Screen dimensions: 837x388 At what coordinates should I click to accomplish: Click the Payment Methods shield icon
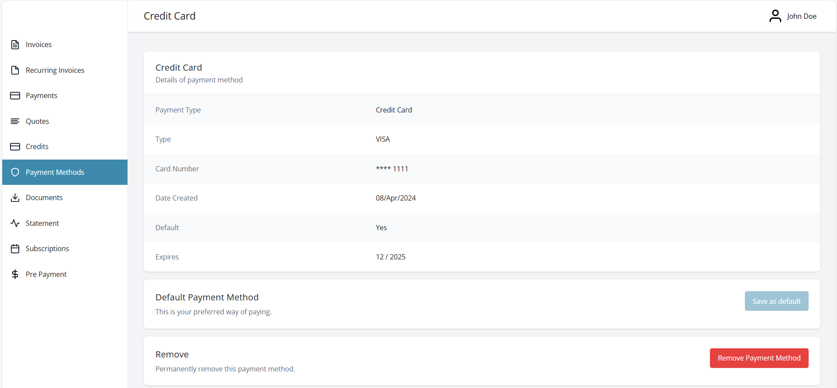pos(15,172)
